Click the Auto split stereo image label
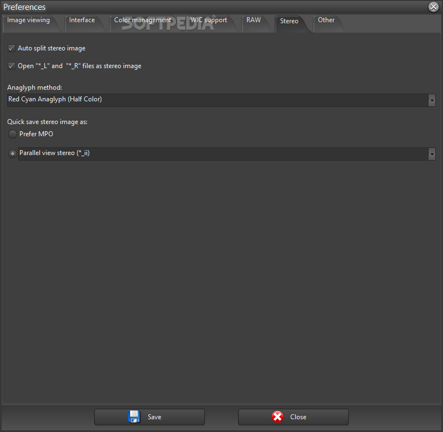Image resolution: width=443 pixels, height=432 pixels. 51,48
